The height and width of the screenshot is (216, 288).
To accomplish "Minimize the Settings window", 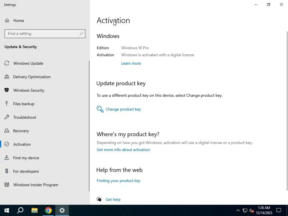I will pyautogui.click(x=256, y=4).
